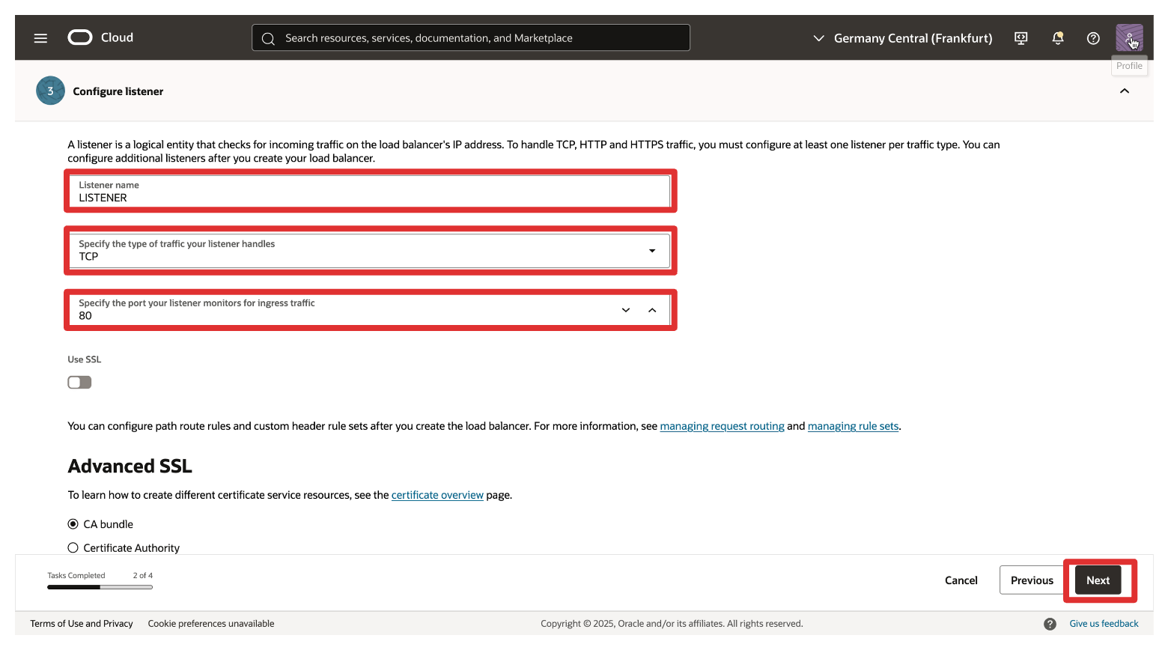1168x650 pixels.
Task: Click the step 3 number badge
Action: (x=50, y=91)
